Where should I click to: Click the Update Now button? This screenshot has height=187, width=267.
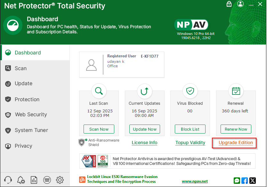coord(145,129)
